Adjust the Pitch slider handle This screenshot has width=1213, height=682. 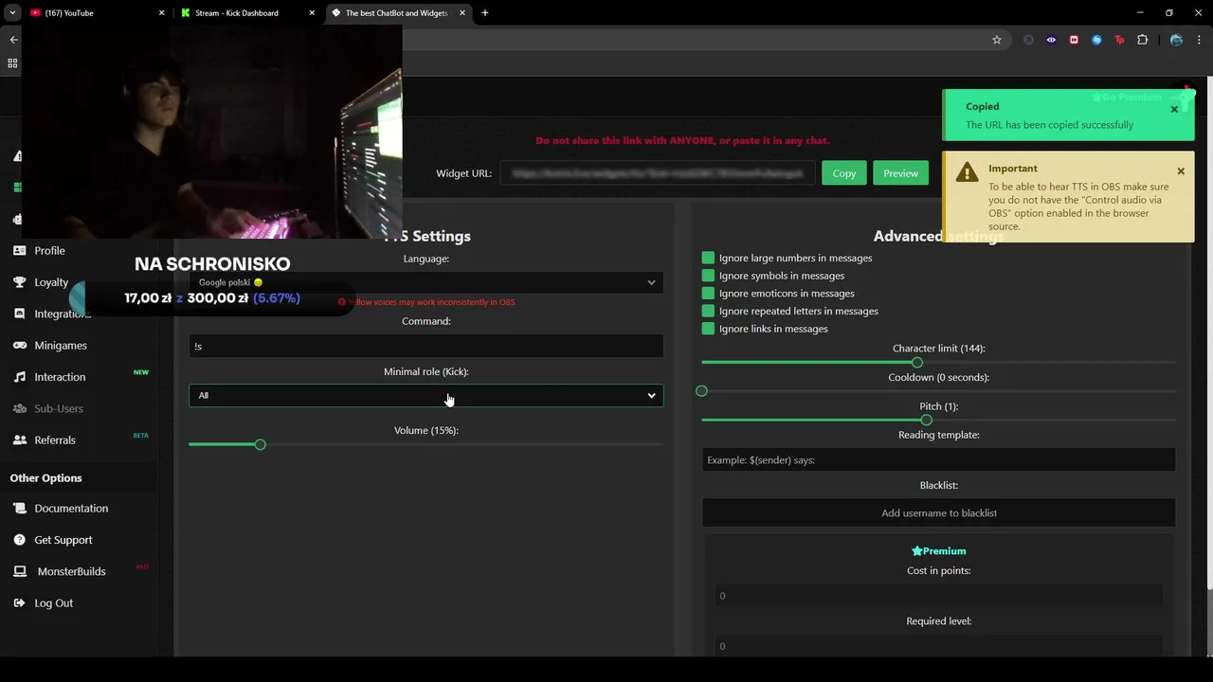tap(926, 420)
